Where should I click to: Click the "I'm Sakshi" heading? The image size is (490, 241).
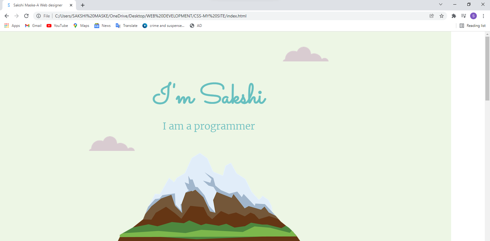209,93
